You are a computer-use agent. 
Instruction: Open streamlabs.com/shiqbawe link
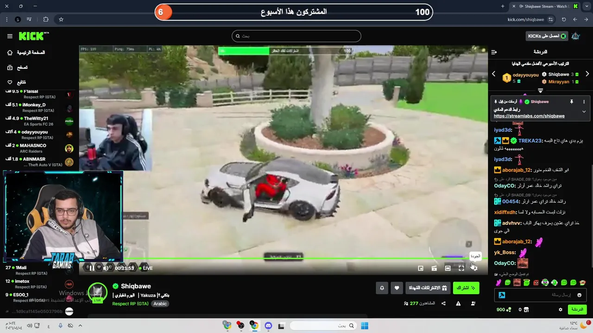tap(529, 116)
